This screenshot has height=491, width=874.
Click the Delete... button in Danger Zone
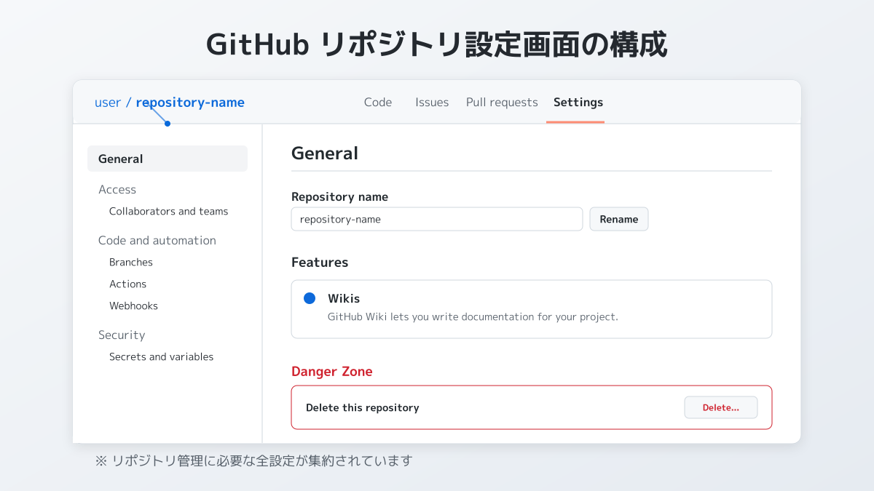point(721,407)
